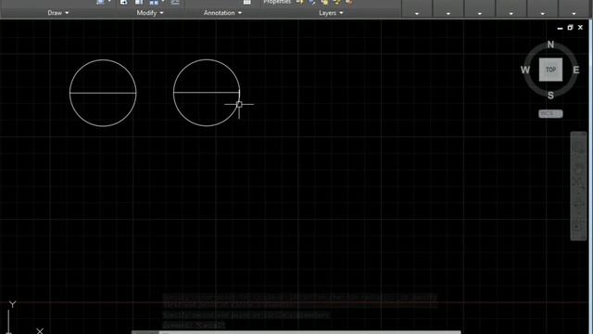Image resolution: width=593 pixels, height=334 pixels.
Task: Click the horizontal scrollbar at the bottom
Action: coord(296,332)
